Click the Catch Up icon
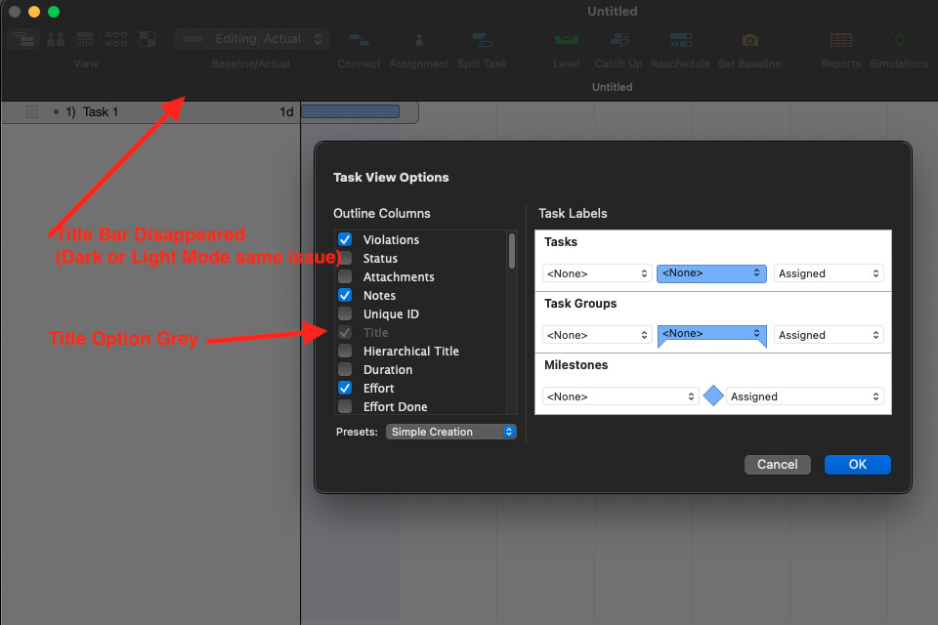The image size is (938, 625). [x=618, y=41]
